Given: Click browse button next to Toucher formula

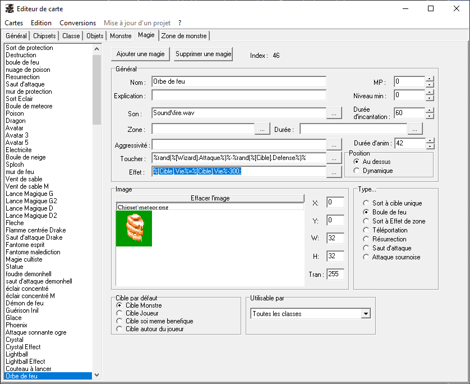Looking at the screenshot, I should click(x=334, y=158).
